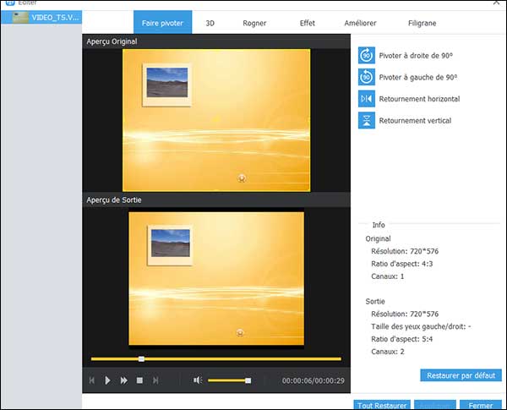The height and width of the screenshot is (410, 507).
Task: Click the vertical flip icon
Action: click(x=366, y=121)
